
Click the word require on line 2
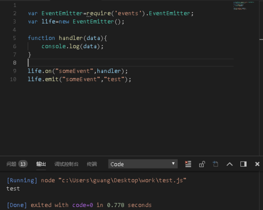click(x=99, y=14)
